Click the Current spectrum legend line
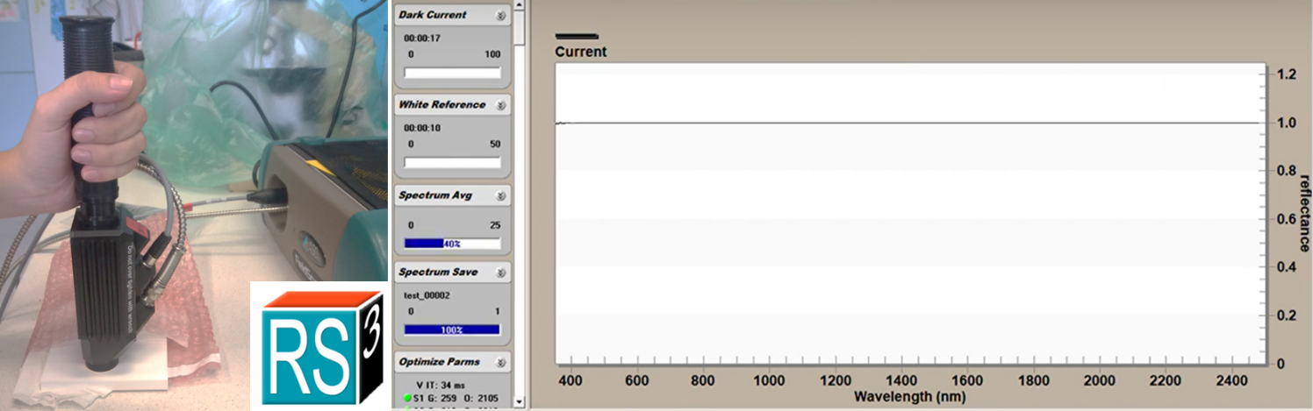 [577, 37]
